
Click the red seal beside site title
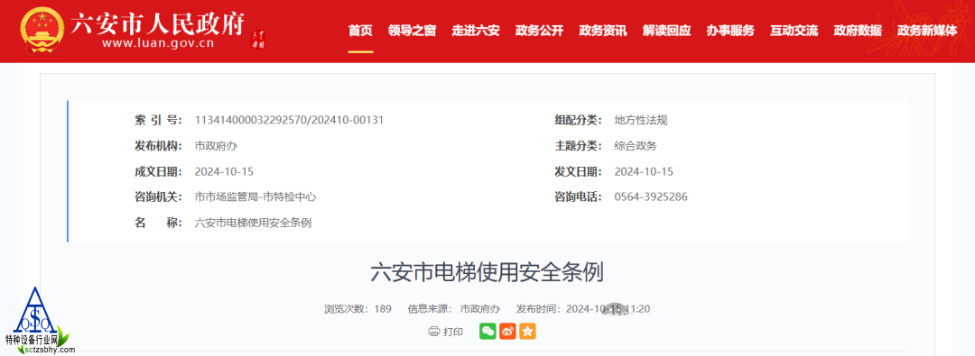pos(257,40)
